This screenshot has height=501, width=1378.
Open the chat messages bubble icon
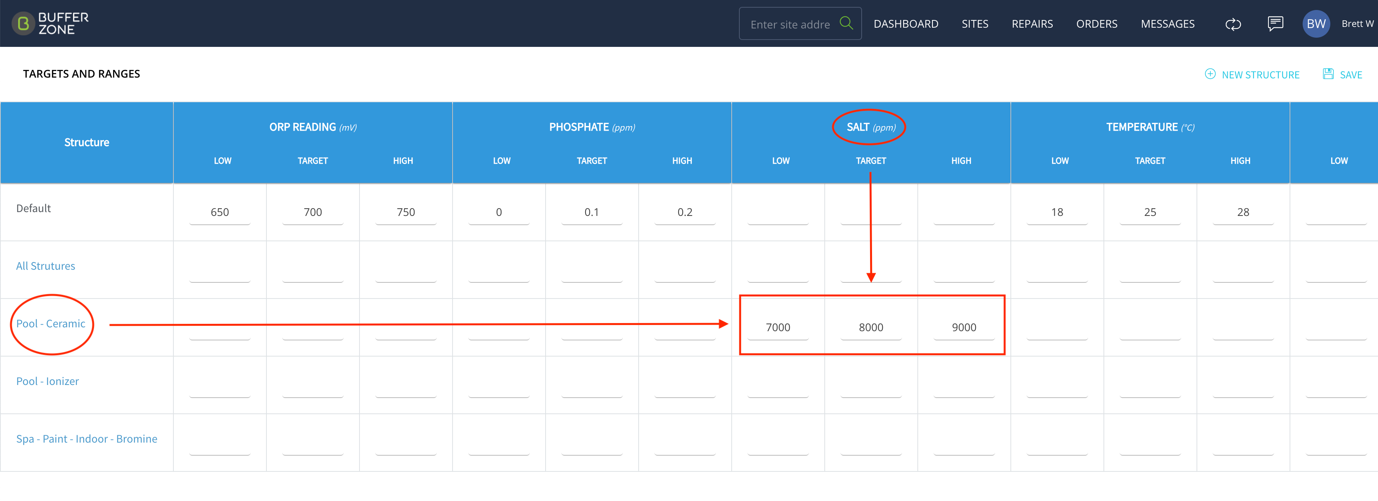click(1275, 23)
